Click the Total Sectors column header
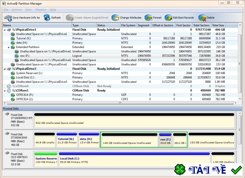The image size is (245, 178). [x=201, y=25]
